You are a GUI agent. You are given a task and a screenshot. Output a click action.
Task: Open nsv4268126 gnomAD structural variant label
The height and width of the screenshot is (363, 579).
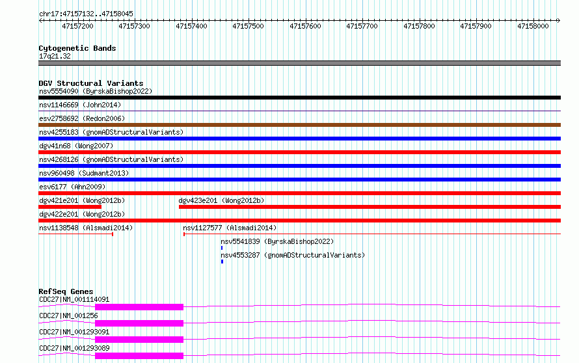point(111,159)
